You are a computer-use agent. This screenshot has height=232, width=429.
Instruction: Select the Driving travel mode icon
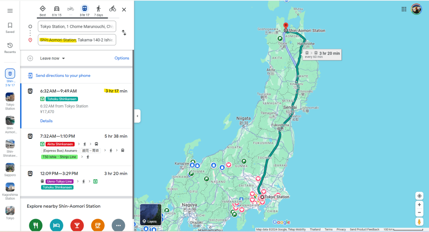pyautogui.click(x=57, y=11)
